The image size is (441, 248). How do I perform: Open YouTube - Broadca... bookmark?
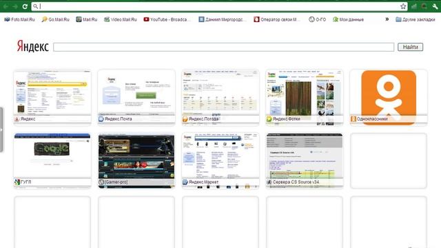[167, 19]
